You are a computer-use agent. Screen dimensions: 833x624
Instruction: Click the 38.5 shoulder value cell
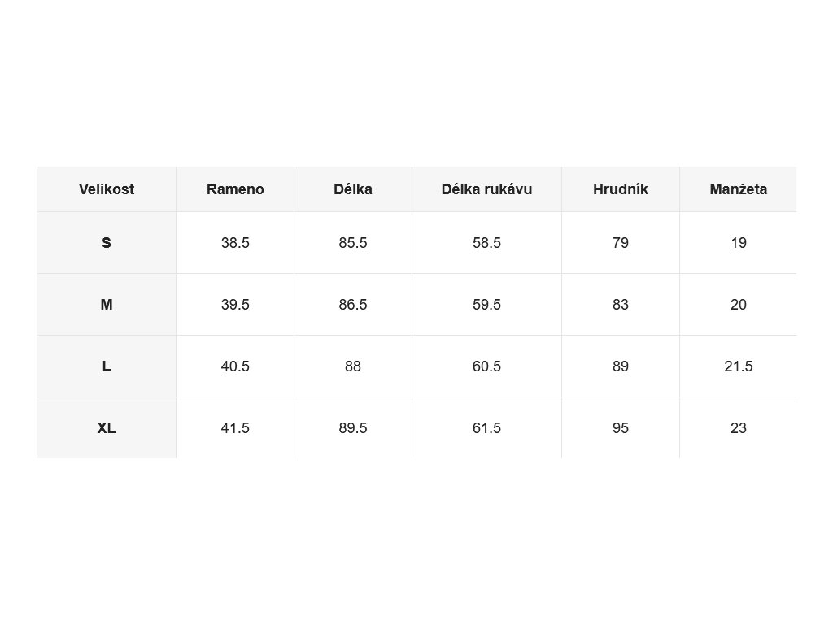[235, 243]
